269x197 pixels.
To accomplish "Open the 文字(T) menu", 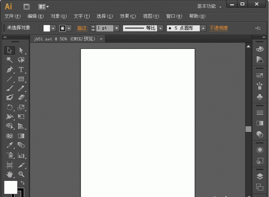I will 82,16.
